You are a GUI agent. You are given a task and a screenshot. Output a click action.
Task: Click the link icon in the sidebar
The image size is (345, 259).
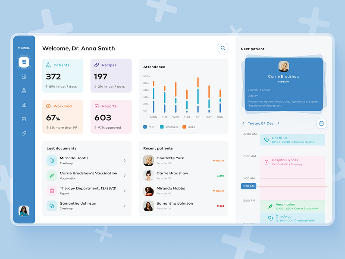[x=24, y=133]
